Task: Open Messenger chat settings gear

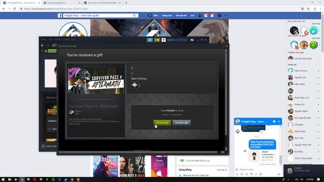Action: tap(274, 121)
